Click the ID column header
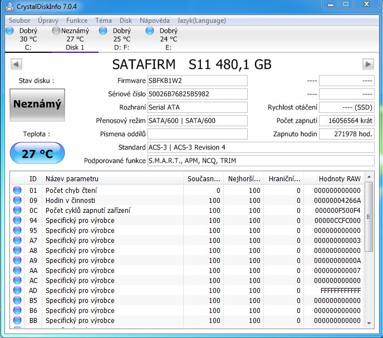 pos(33,179)
